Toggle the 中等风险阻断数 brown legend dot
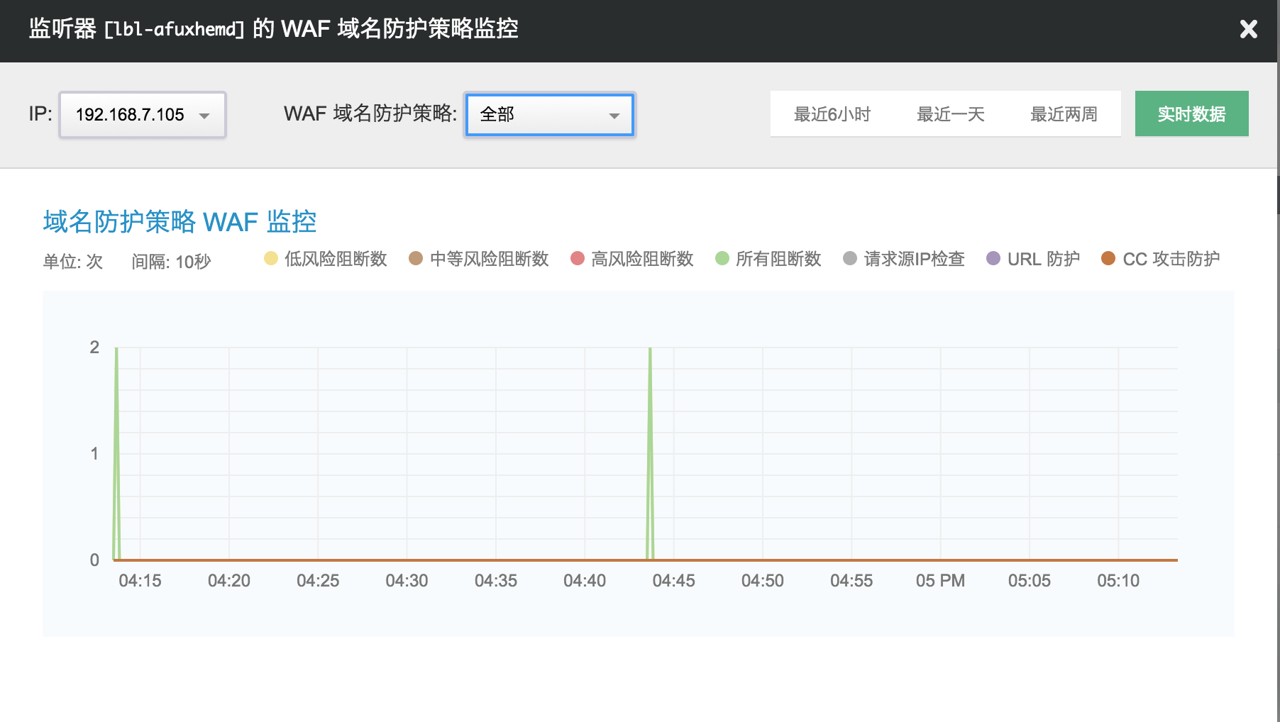This screenshot has height=722, width=1280. click(x=416, y=259)
